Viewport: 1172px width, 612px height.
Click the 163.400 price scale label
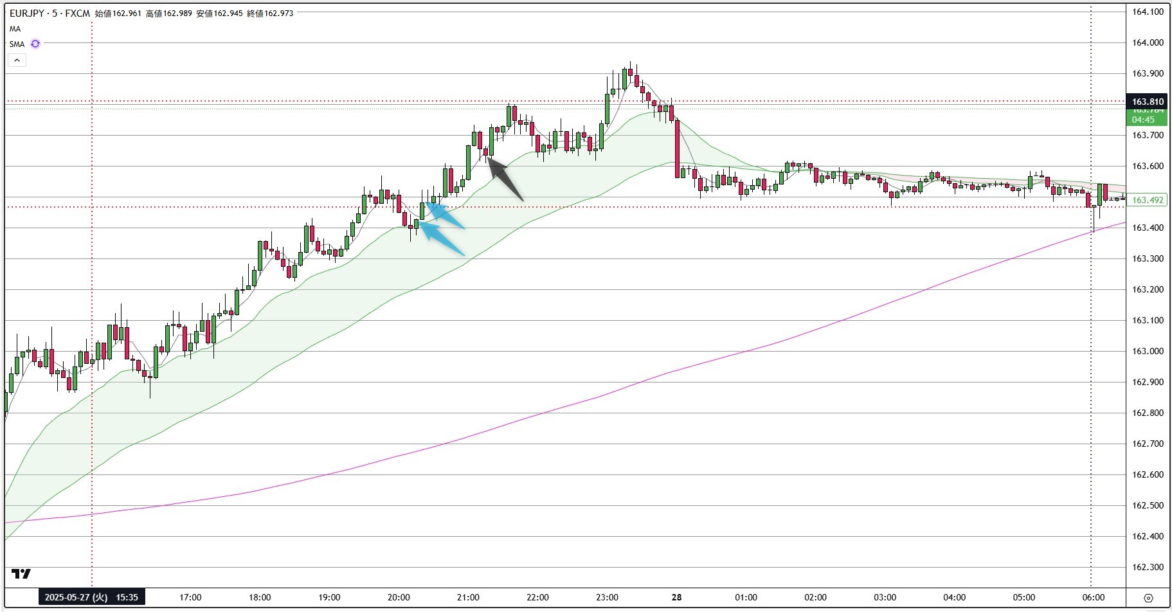1148,228
